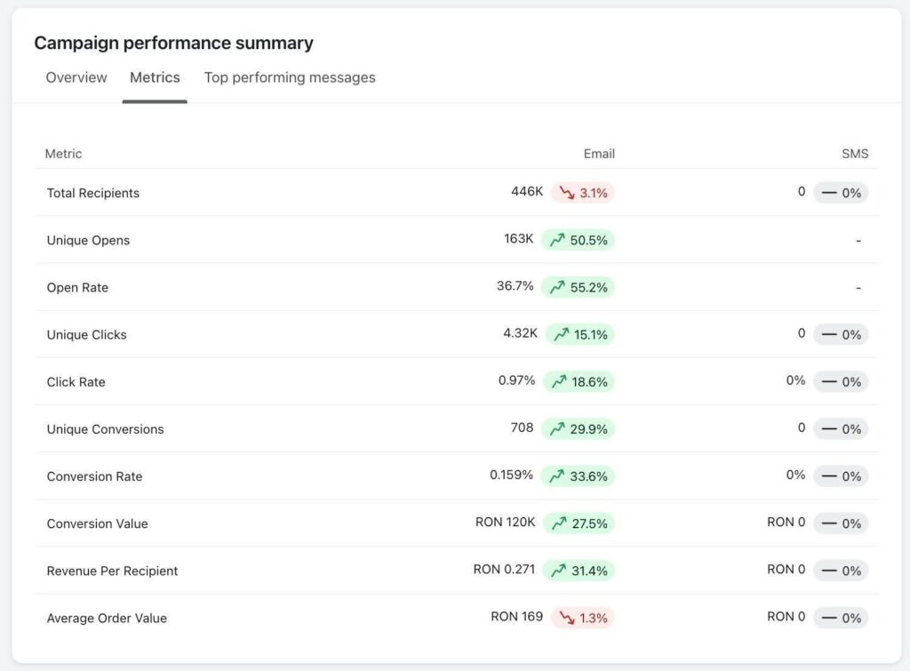
Task: Click the SMS column header
Action: tap(855, 154)
